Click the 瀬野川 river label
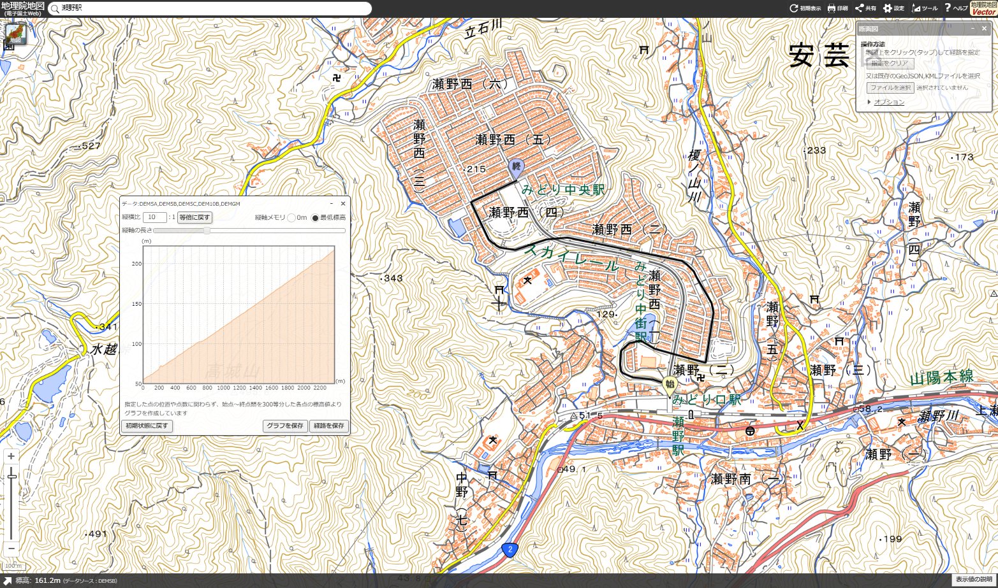 939,417
